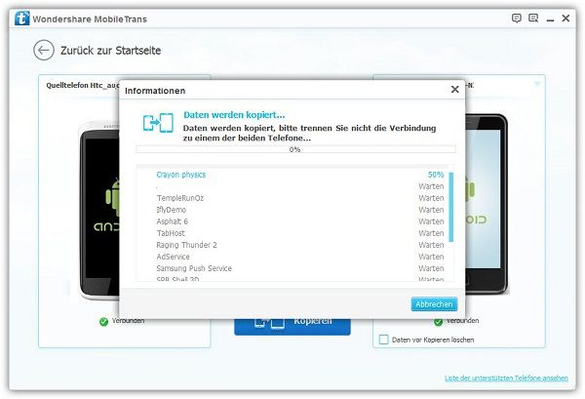Select the TempleRunOz row
This screenshot has width=585, height=399.
click(294, 198)
